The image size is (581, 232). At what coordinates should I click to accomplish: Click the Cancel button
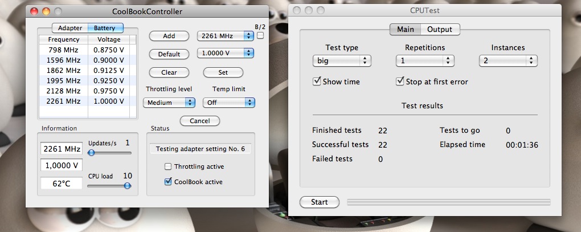point(200,121)
